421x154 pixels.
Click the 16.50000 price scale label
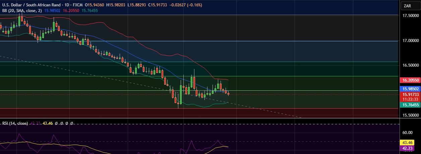pyautogui.click(x=412, y=65)
